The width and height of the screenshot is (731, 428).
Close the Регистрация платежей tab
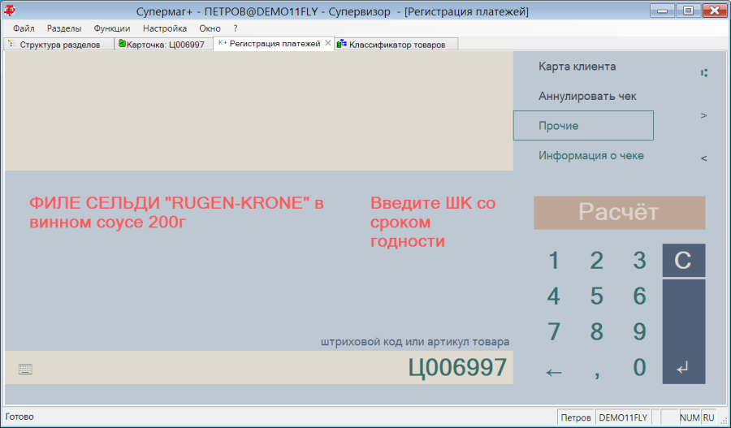pos(328,43)
